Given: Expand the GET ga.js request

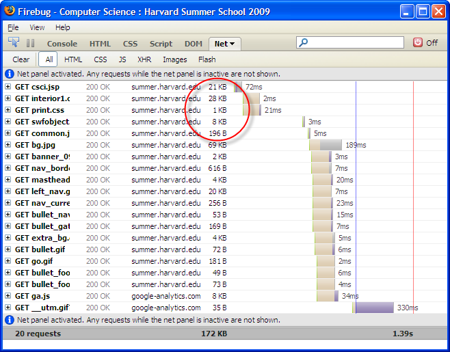Looking at the screenshot, I should point(8,296).
